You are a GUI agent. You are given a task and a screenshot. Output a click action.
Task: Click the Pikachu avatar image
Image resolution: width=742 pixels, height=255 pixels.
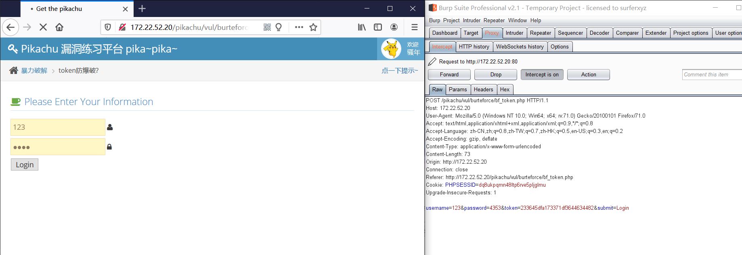[391, 49]
